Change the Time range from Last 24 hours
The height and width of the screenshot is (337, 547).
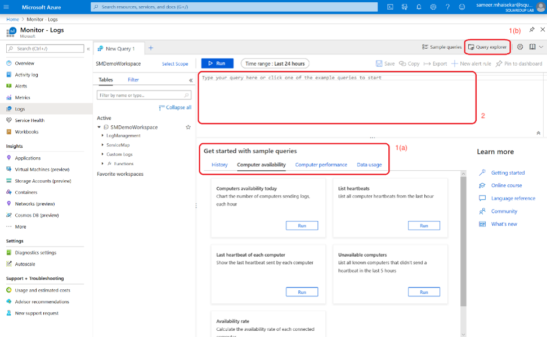275,63
